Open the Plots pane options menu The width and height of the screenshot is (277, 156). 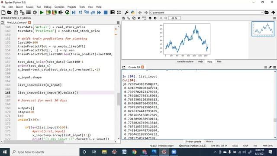274,18
